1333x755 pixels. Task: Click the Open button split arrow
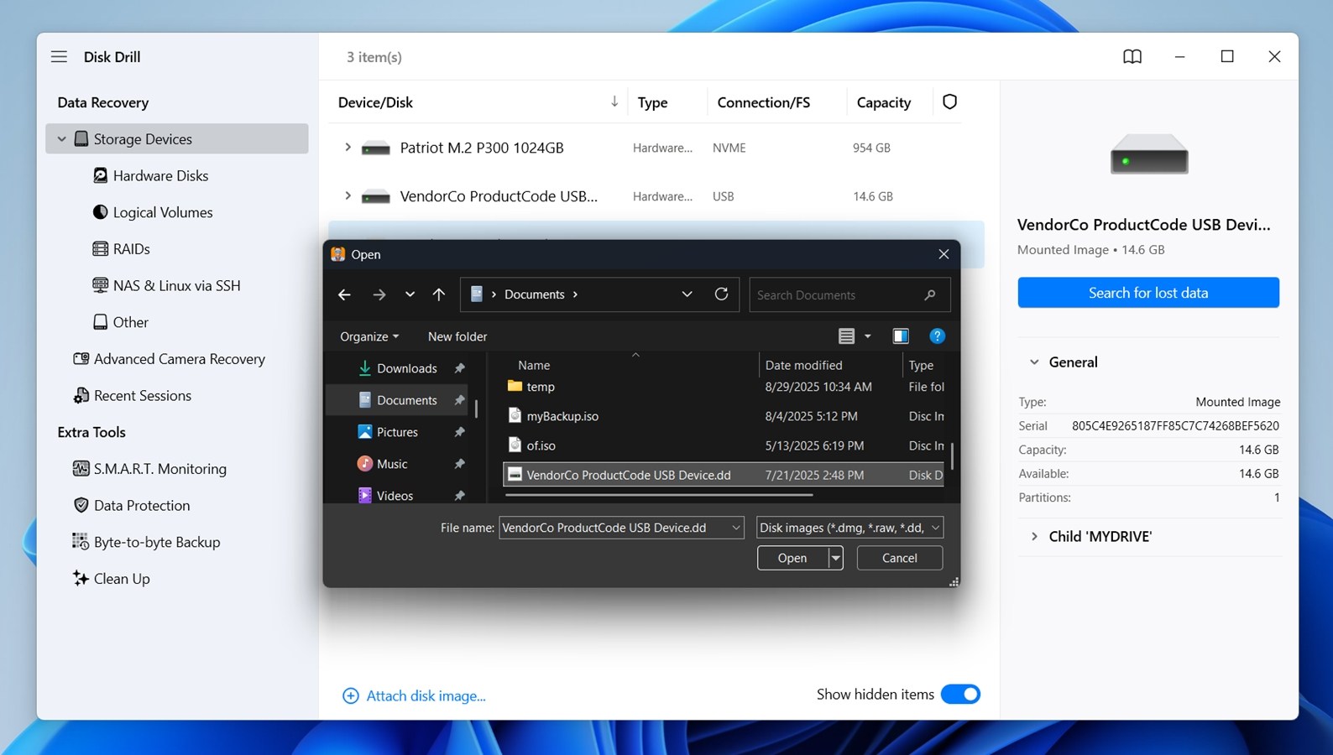835,558
